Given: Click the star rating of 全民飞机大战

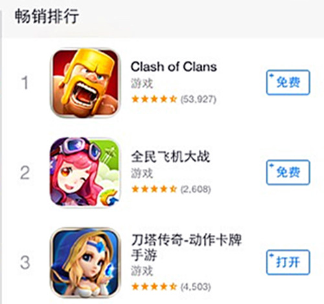Looking at the screenshot, I should tap(154, 189).
